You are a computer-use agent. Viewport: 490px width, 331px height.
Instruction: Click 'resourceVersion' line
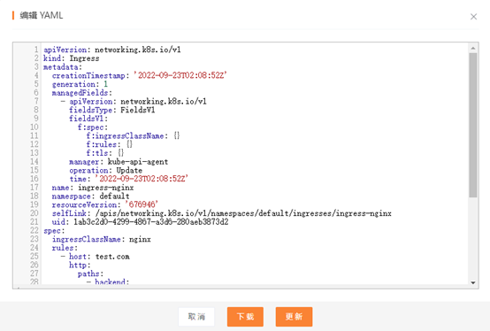click(105, 204)
